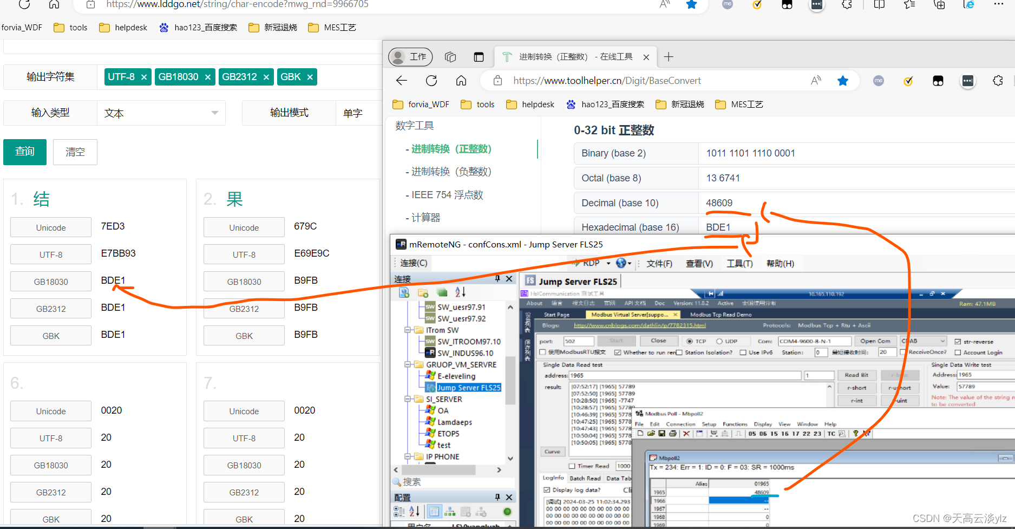The height and width of the screenshot is (529, 1015).
Task: Open the home page in the toolhelper browser window
Action: (x=461, y=81)
